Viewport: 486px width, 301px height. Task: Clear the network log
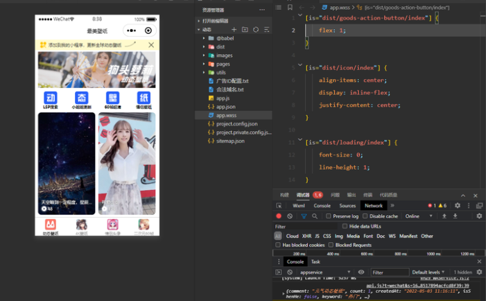290,216
